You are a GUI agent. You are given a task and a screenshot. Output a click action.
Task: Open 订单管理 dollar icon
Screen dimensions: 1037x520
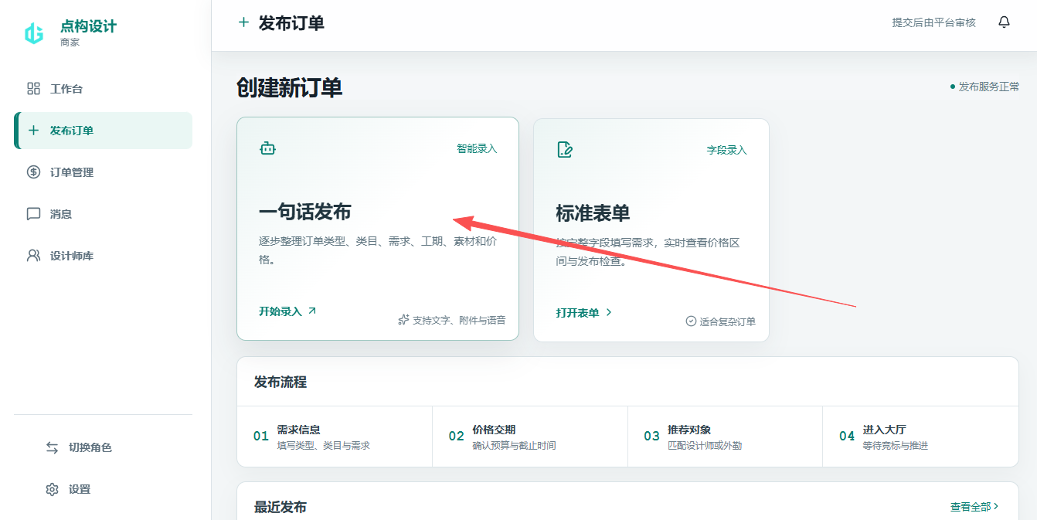tap(33, 172)
